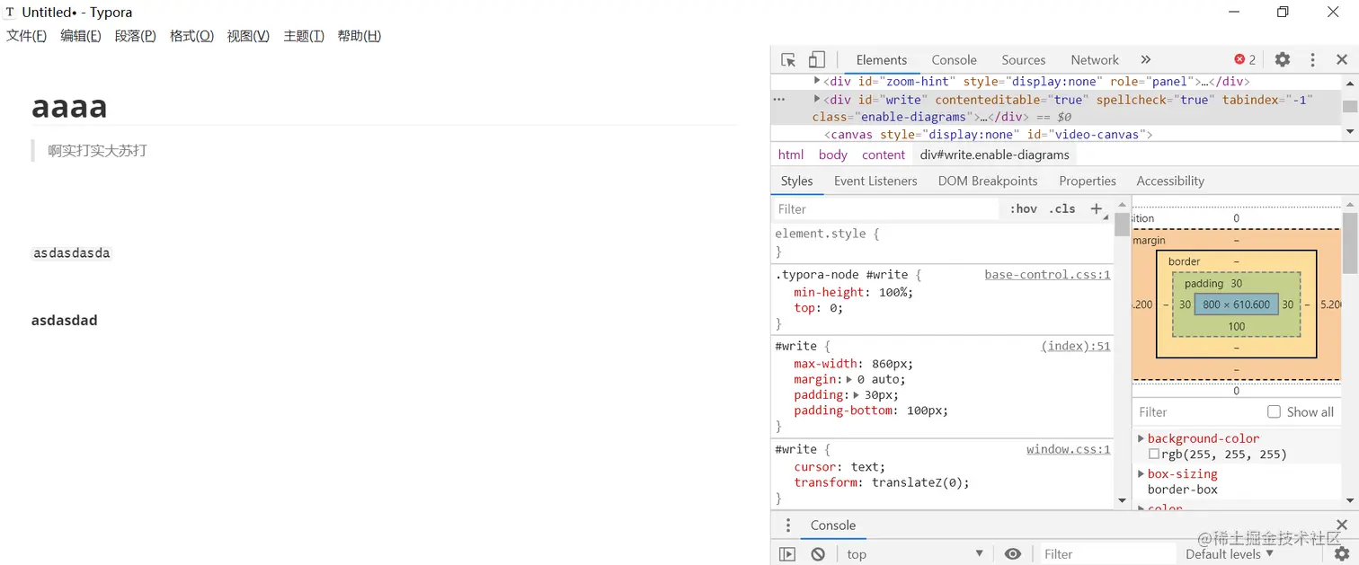Click the bold asdasdad text

(x=65, y=321)
